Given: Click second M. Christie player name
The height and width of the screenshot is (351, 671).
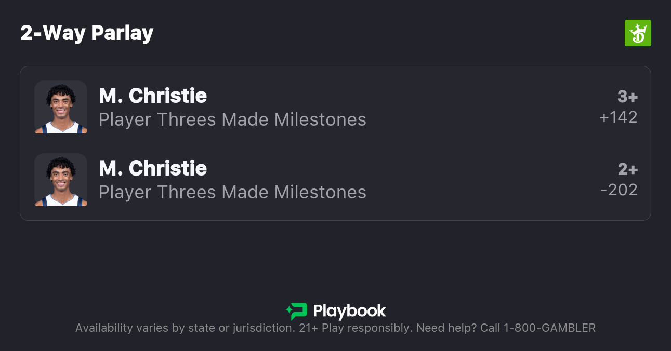Looking at the screenshot, I should coord(153,168).
